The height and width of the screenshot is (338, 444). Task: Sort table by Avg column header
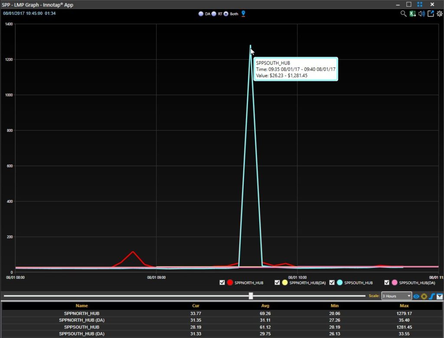point(265,306)
